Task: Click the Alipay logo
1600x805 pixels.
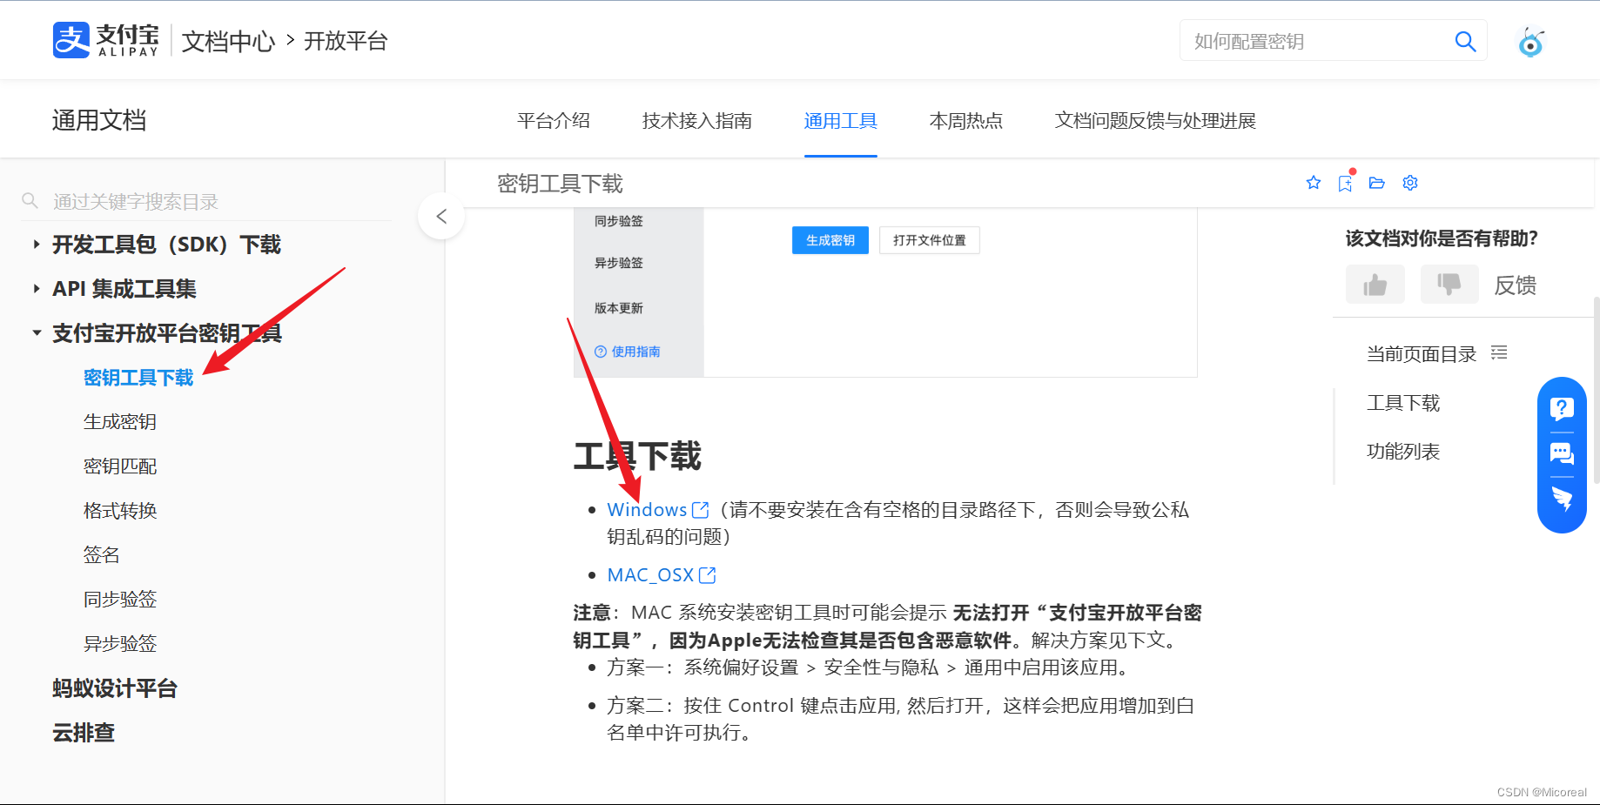Action: coord(106,40)
